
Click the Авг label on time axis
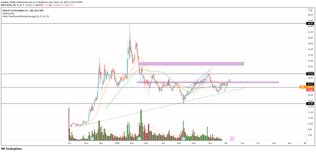226,143
